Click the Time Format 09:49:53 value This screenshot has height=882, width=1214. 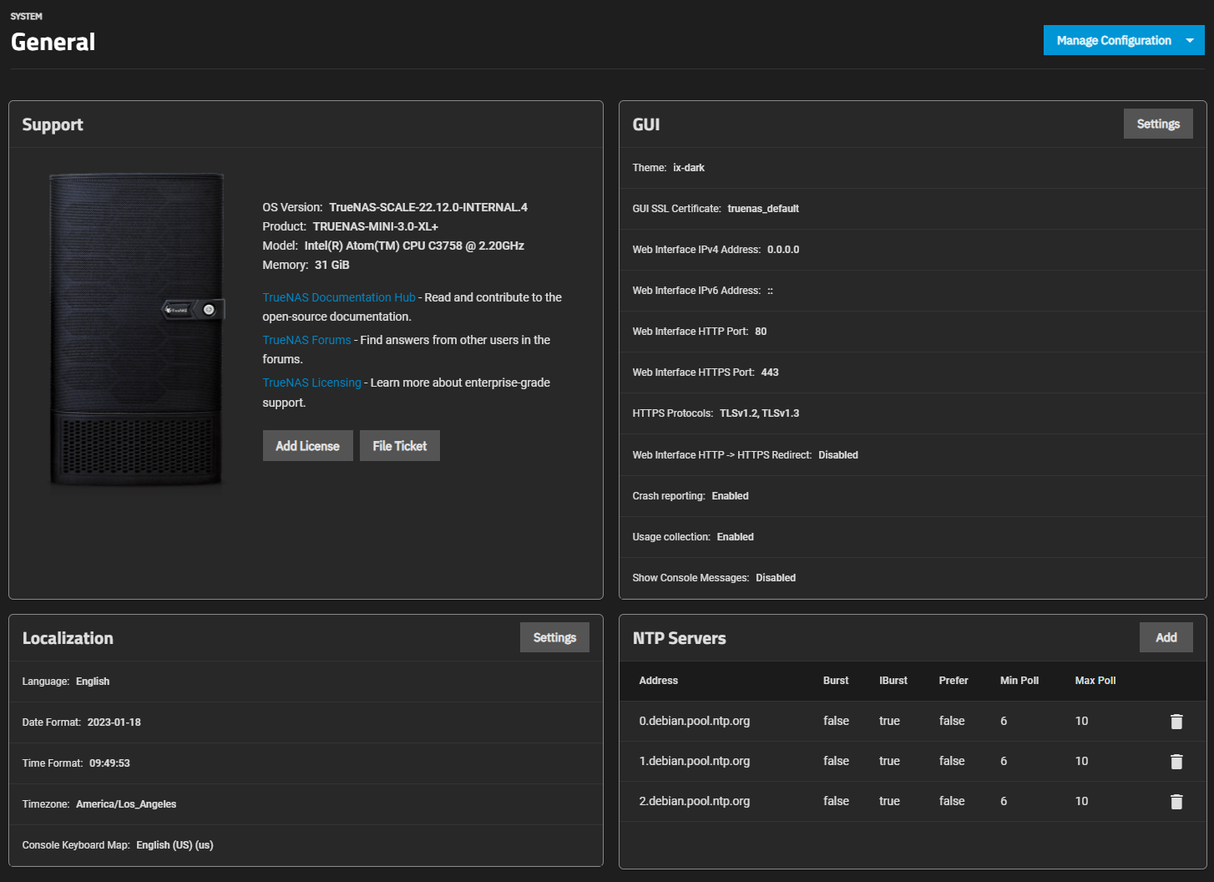pos(109,763)
